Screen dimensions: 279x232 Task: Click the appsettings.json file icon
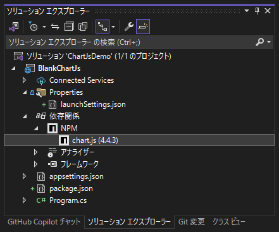pyautogui.click(x=41, y=176)
